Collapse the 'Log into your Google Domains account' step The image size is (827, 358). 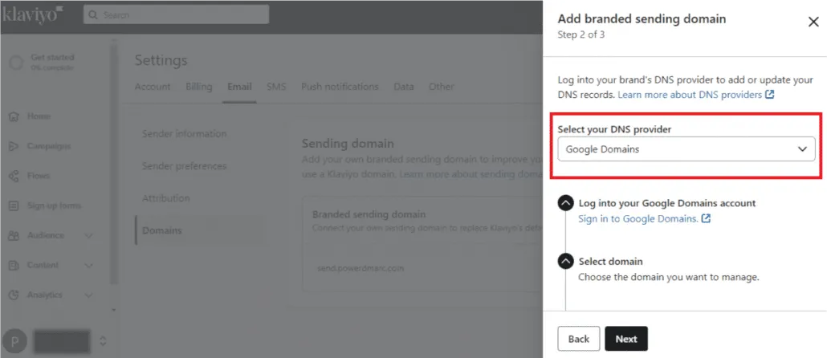(566, 203)
